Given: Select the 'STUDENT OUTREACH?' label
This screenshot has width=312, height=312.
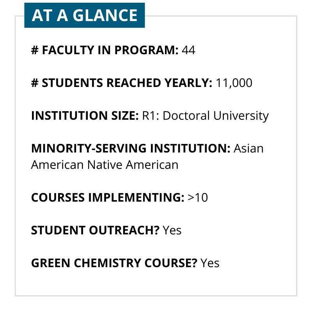Looking at the screenshot, I should point(95,230).
